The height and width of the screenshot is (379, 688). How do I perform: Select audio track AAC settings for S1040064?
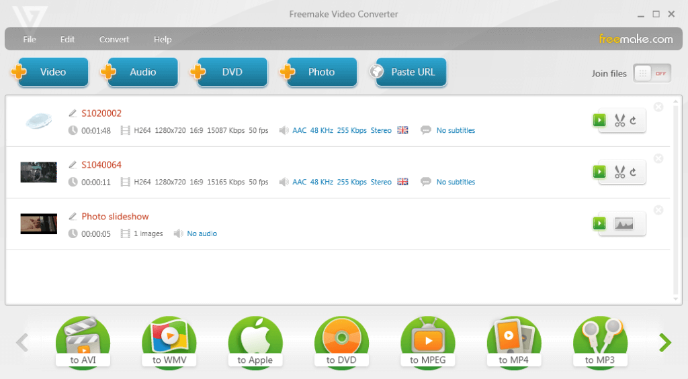point(342,182)
